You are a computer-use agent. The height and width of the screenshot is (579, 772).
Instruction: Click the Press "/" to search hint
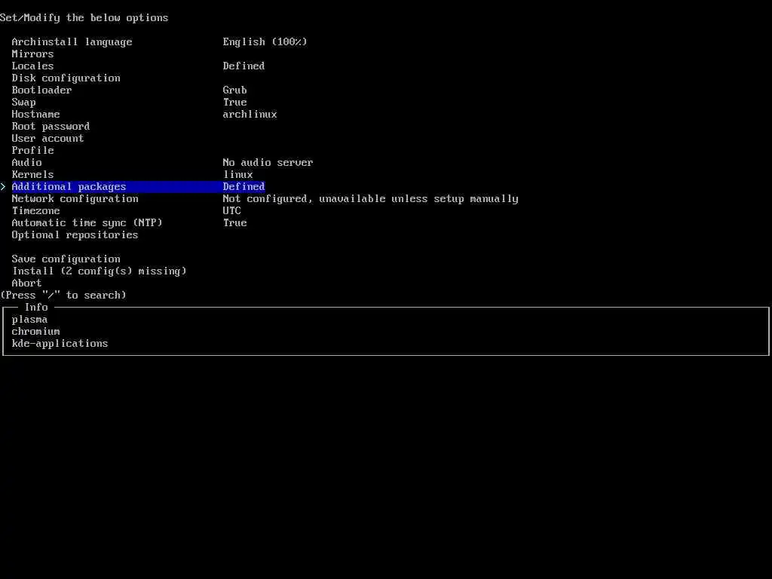(x=63, y=296)
